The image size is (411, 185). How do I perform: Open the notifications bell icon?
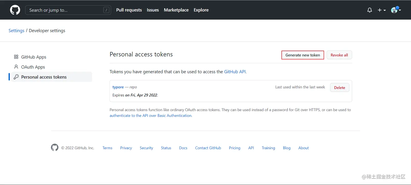coord(369,10)
